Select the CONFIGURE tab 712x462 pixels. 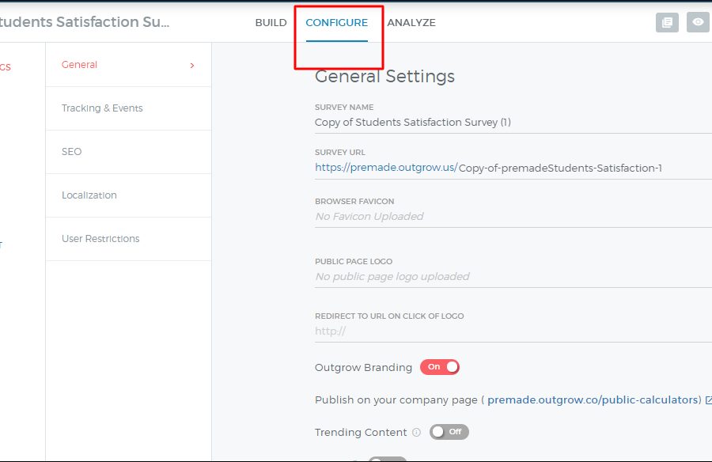coord(336,23)
